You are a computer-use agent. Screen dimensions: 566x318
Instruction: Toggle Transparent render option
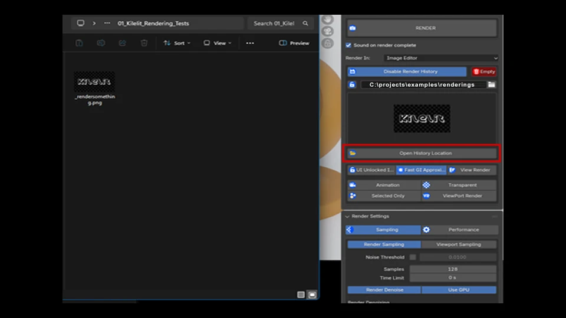click(x=459, y=185)
